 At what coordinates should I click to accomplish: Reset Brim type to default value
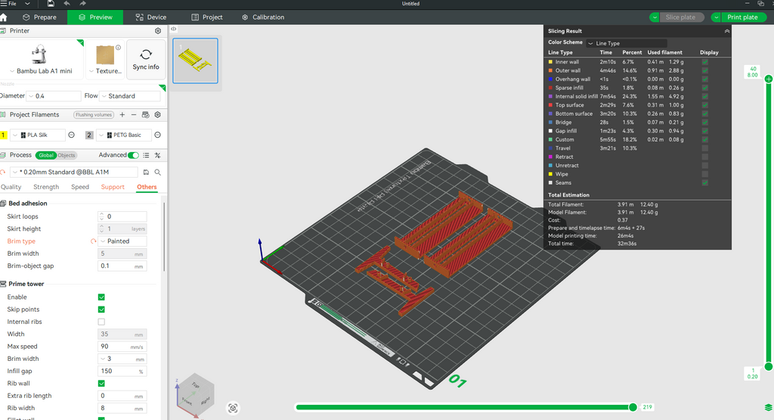pyautogui.click(x=94, y=241)
